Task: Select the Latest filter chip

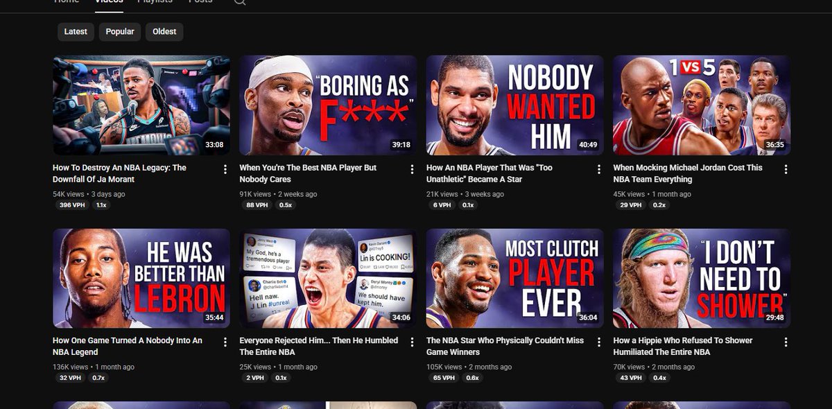Action: [x=76, y=31]
